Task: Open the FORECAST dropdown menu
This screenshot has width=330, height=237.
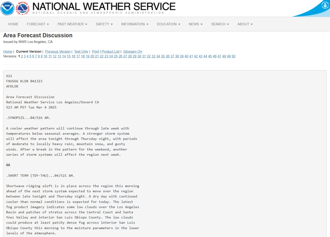Action: [x=38, y=24]
